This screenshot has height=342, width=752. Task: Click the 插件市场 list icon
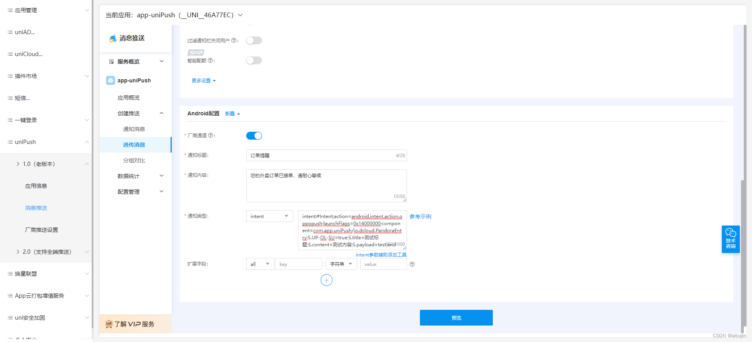10,76
